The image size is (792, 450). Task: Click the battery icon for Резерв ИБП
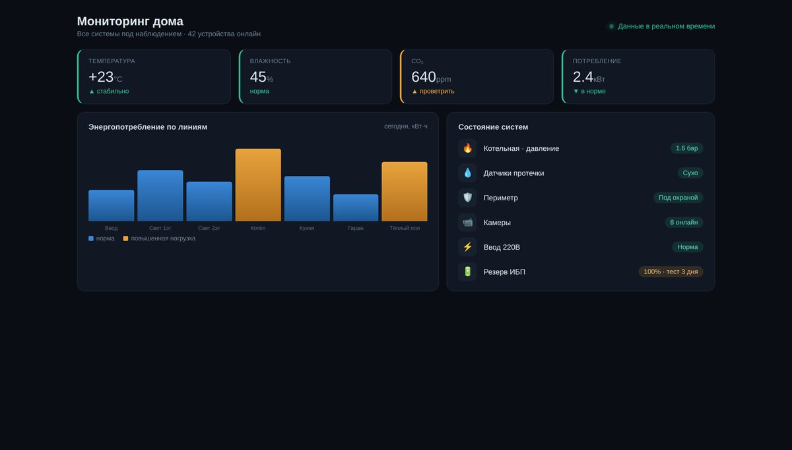pos(467,271)
